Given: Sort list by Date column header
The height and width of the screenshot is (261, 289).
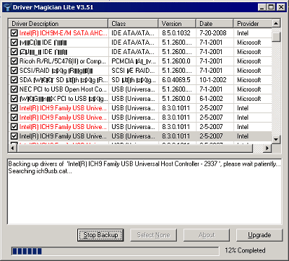Looking at the screenshot, I should click(215, 24).
